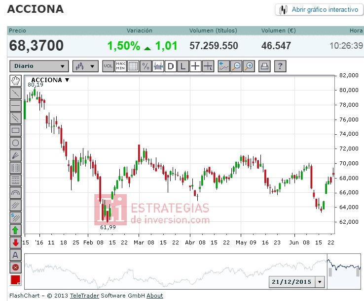Add a red down arrow marker
The image size is (364, 301).
16,242
